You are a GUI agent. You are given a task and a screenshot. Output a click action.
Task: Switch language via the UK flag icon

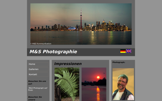tap(129, 51)
